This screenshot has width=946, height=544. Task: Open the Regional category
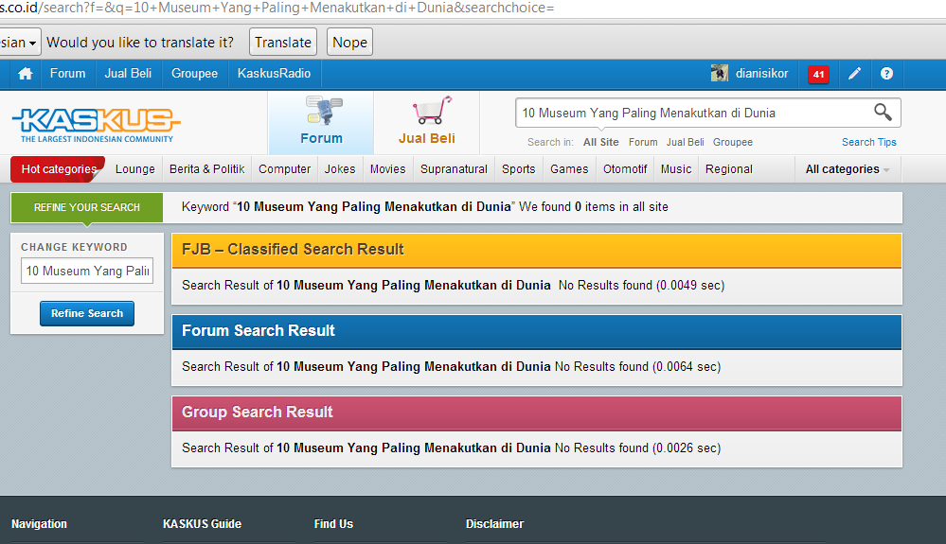(729, 169)
